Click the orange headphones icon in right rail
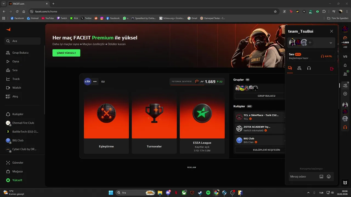This screenshot has height=197, width=351. (345, 127)
